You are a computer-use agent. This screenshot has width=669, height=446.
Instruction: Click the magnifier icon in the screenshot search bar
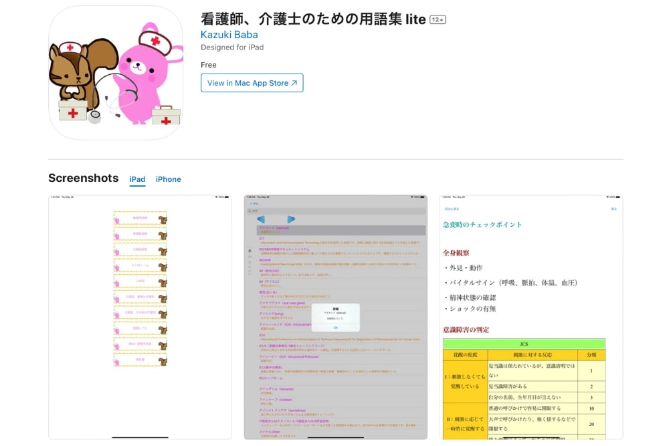[x=250, y=211]
